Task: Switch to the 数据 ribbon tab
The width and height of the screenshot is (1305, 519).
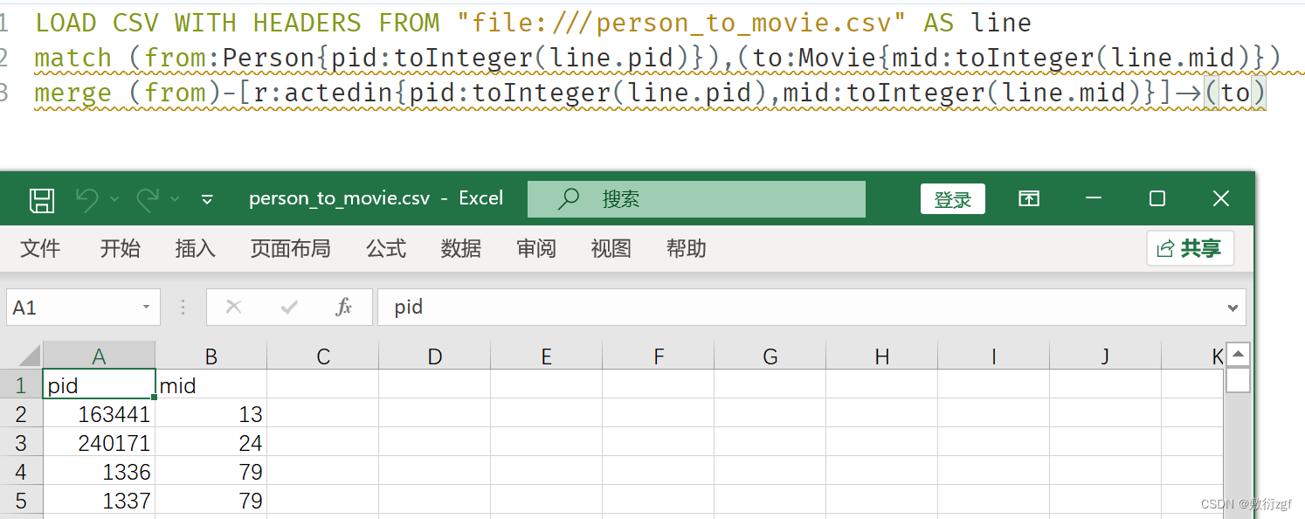Action: [461, 249]
